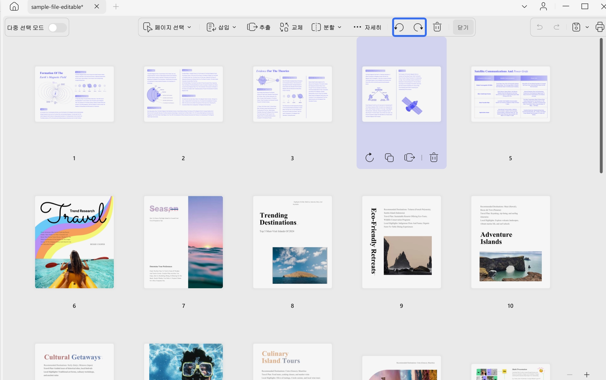Expand the save options arrow
The image size is (606, 380).
point(587,27)
